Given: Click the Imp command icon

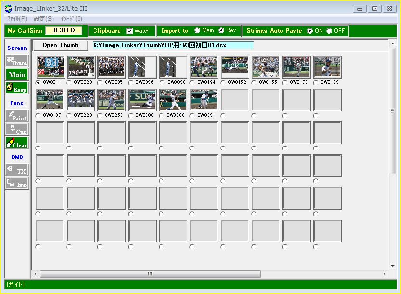Looking at the screenshot, I should tap(17, 183).
